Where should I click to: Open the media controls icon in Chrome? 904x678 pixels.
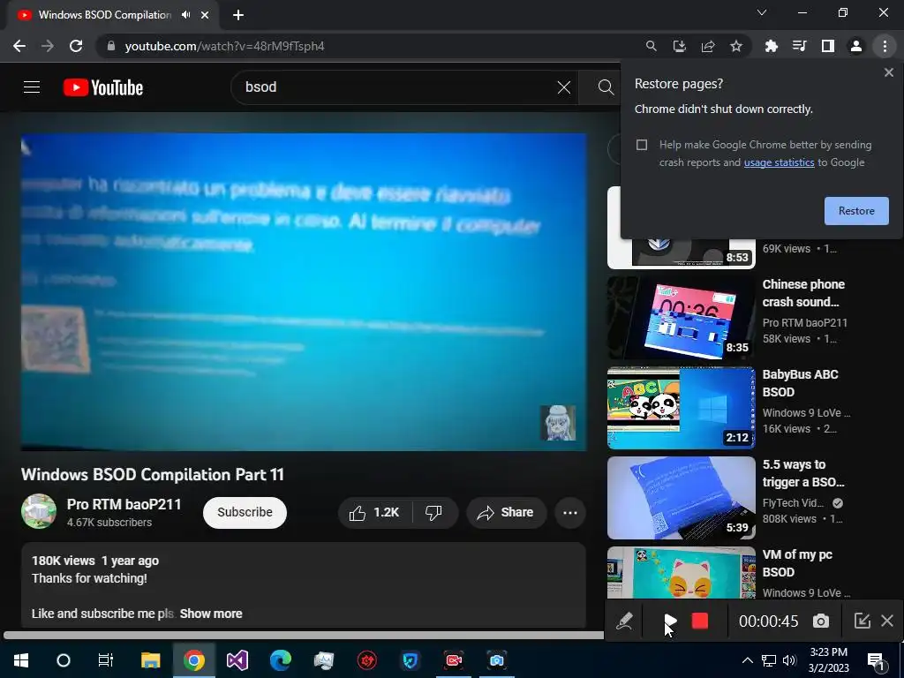799,46
